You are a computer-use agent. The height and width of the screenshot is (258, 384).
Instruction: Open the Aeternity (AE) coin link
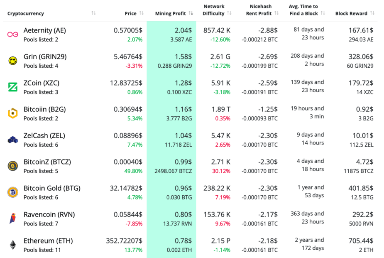coord(45,30)
